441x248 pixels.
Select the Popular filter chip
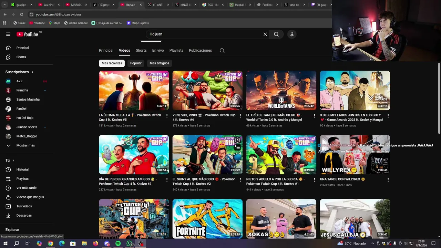[136, 63]
